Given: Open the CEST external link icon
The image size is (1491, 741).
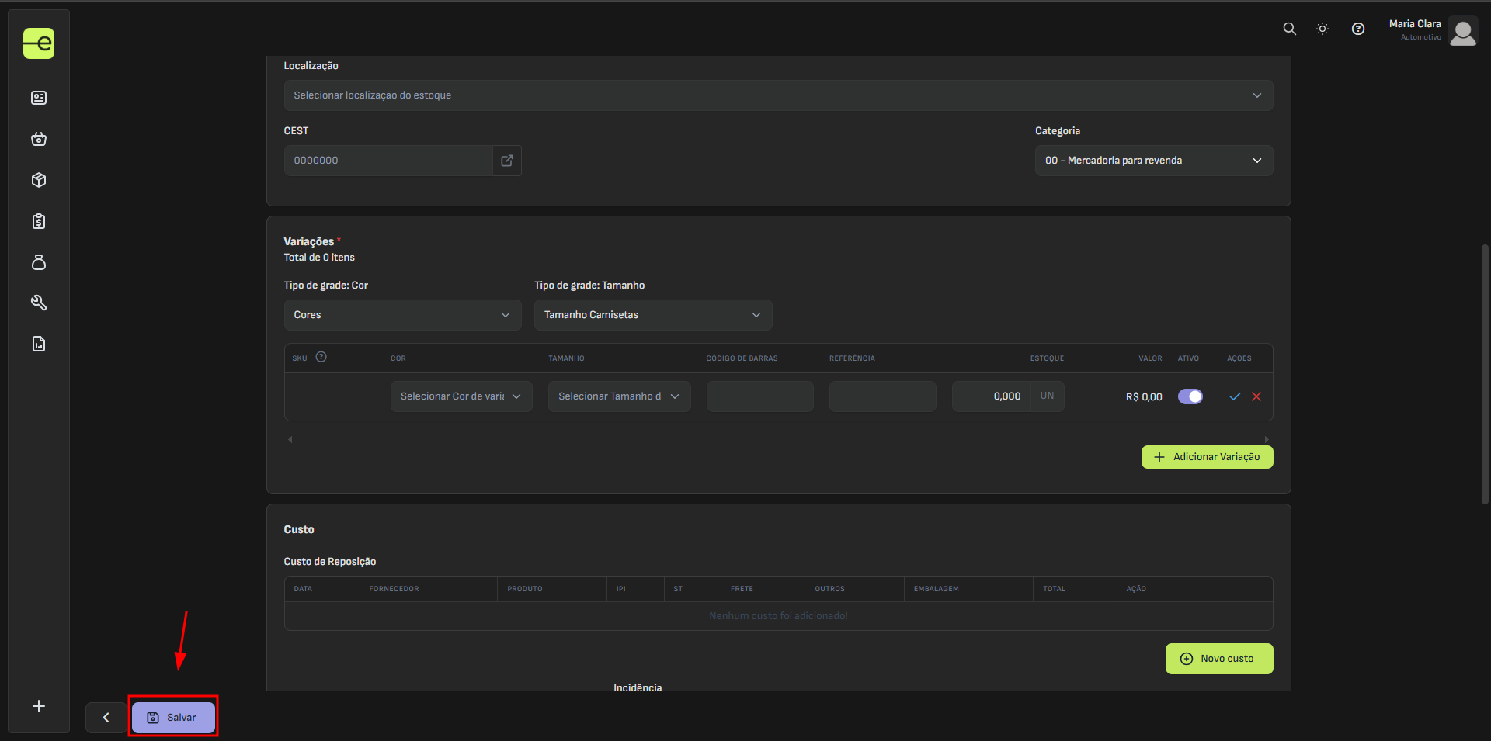Looking at the screenshot, I should [x=507, y=161].
